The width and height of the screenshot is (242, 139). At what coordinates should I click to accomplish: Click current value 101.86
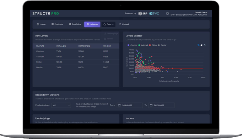click(x=81, y=51)
